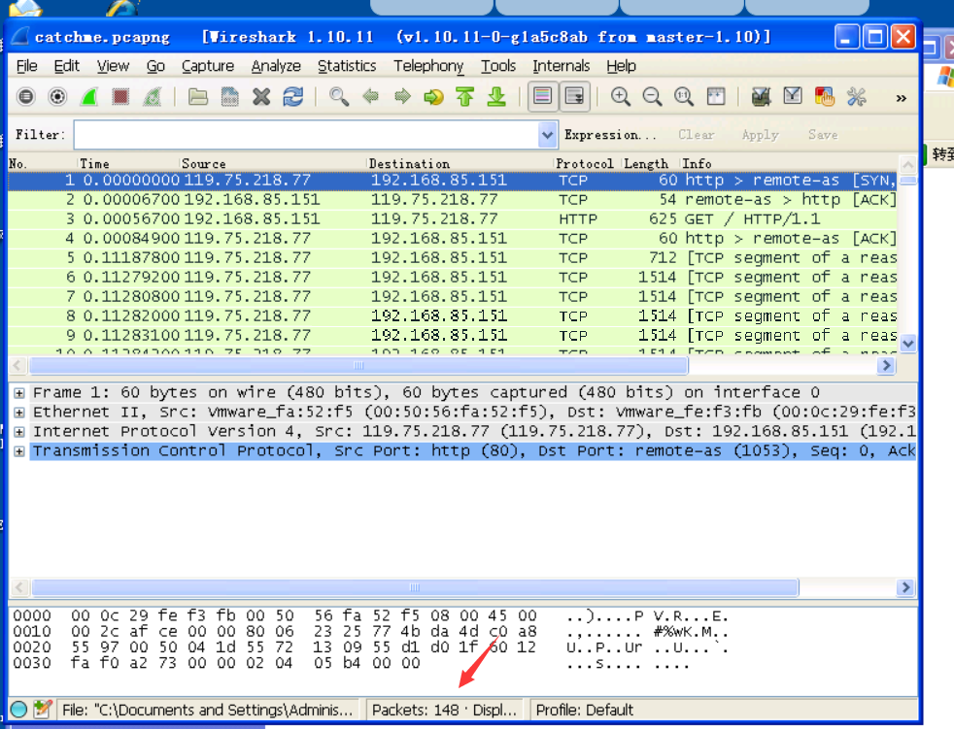Expand the Ethernet II details row
The width and height of the screenshot is (954, 729).
19,413
